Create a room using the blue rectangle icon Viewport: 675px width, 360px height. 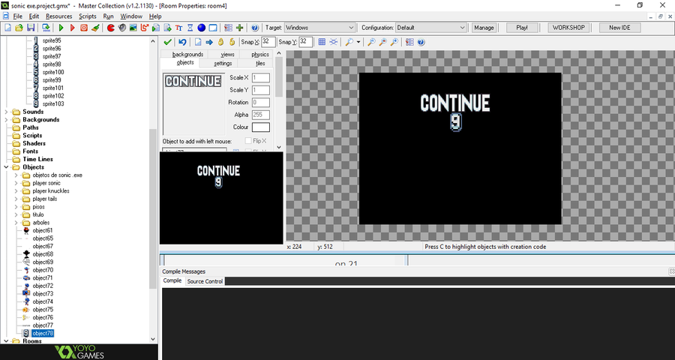pos(213,28)
